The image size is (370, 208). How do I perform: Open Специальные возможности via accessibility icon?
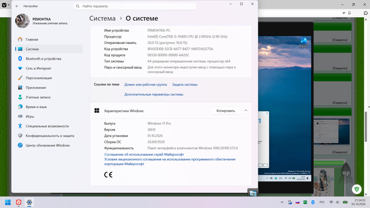coord(20,126)
